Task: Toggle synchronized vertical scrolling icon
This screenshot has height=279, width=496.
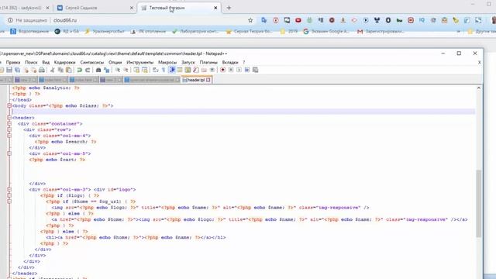Action: pos(136,70)
